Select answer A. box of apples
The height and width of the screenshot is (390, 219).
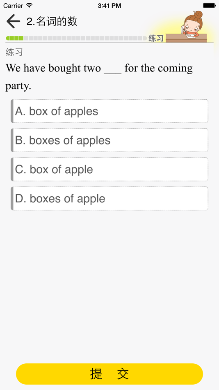coord(109,111)
